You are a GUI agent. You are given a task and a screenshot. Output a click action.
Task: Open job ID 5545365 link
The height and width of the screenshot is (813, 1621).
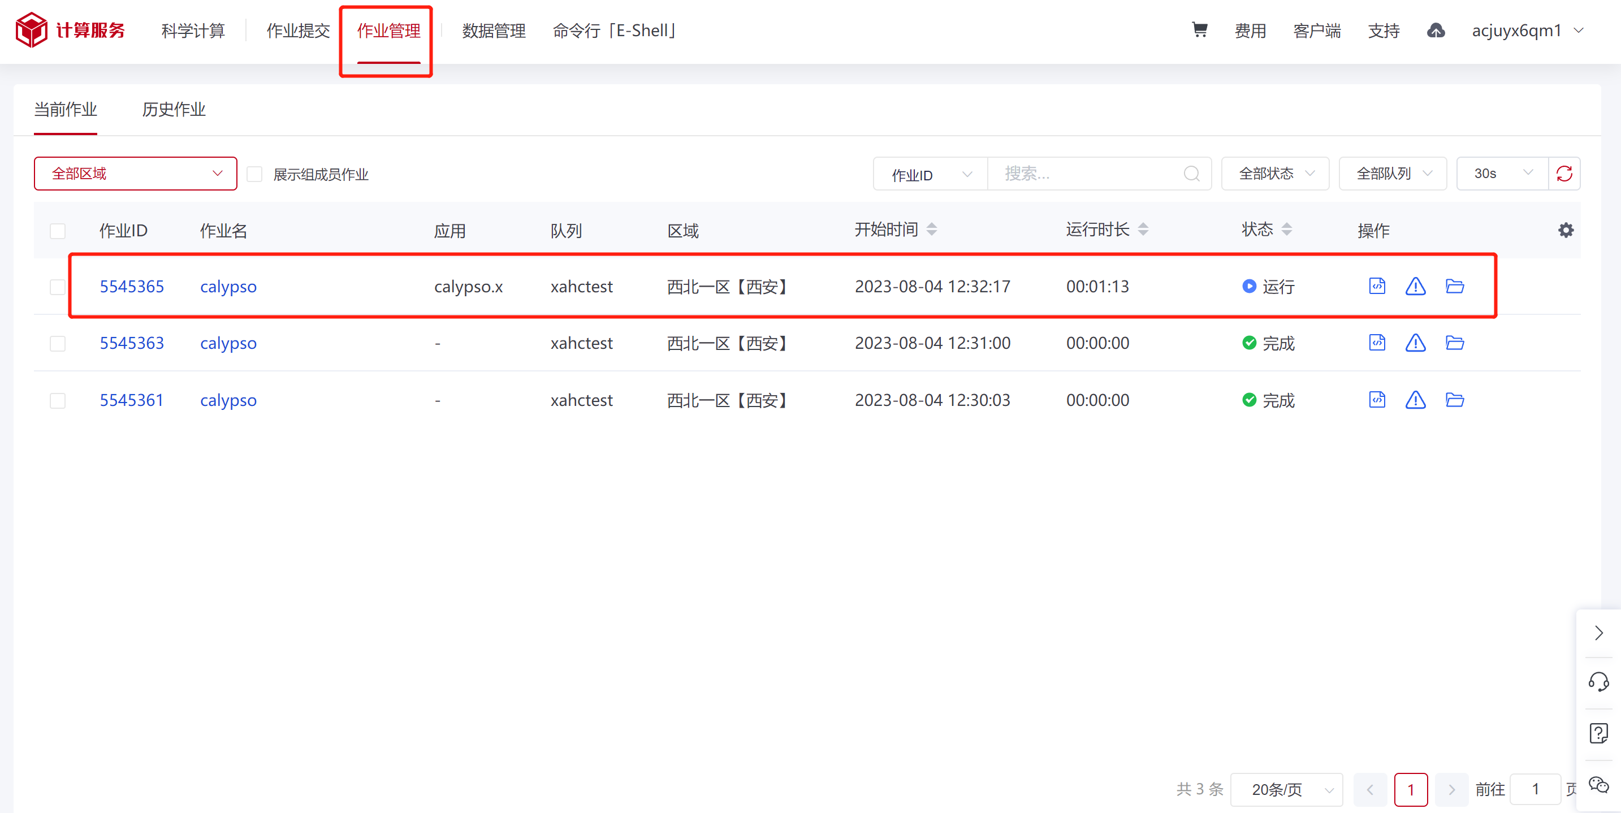point(132,287)
